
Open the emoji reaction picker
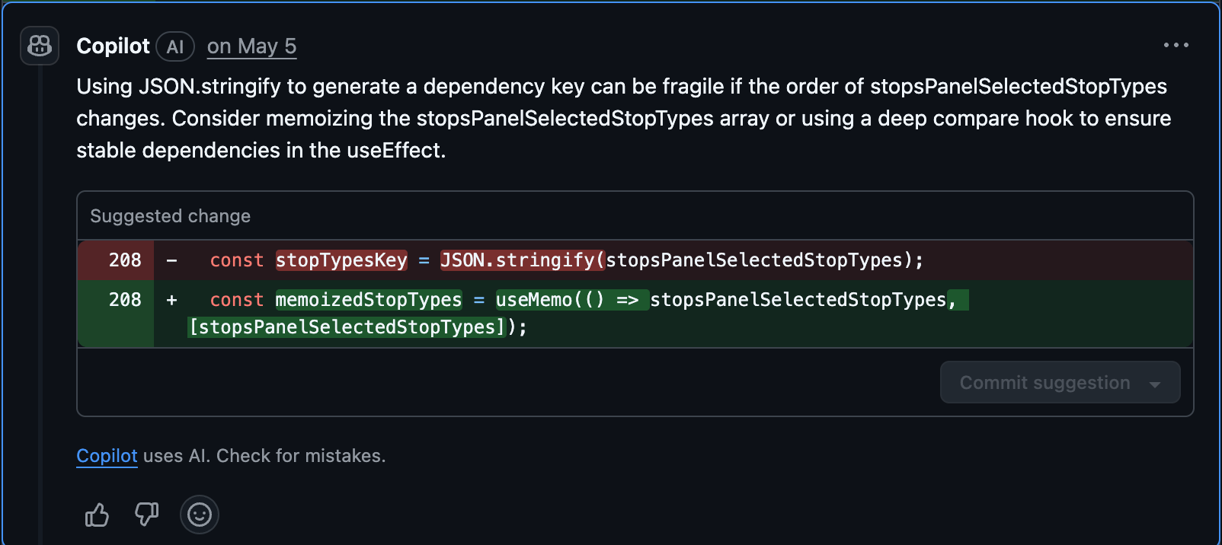click(200, 515)
